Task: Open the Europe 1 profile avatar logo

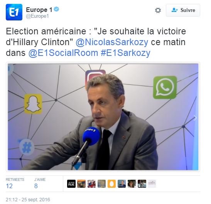Action: tap(14, 12)
